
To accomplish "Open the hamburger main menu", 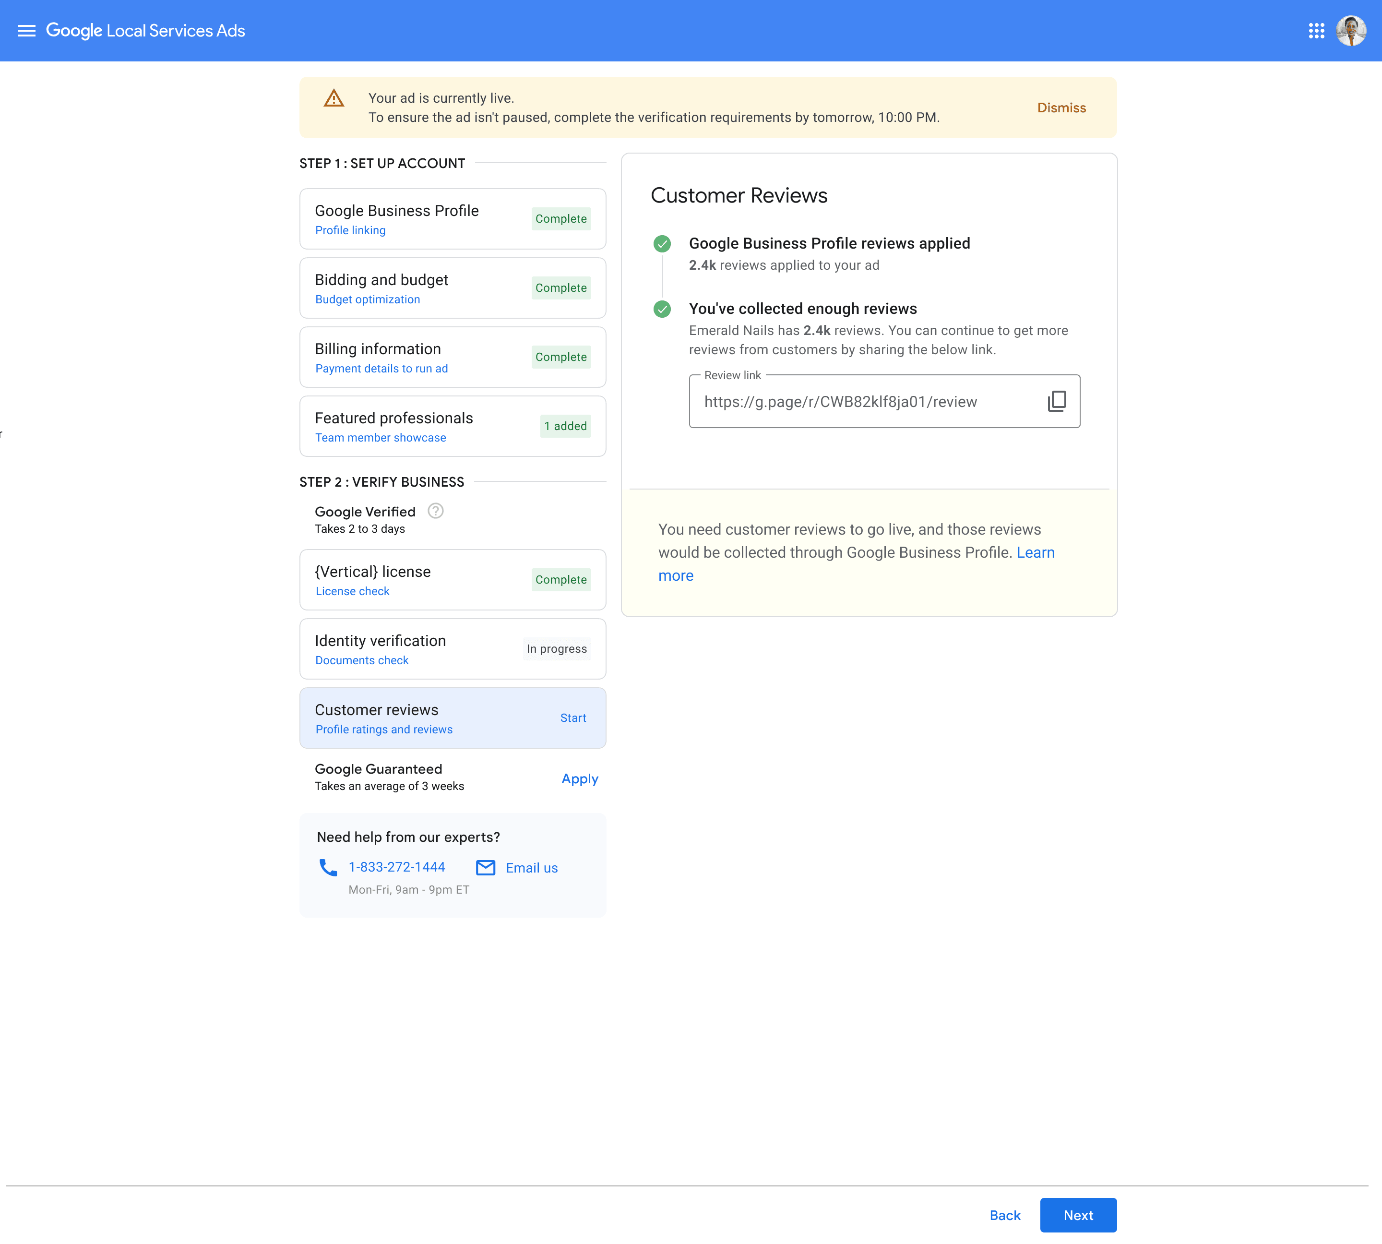I will tap(27, 31).
